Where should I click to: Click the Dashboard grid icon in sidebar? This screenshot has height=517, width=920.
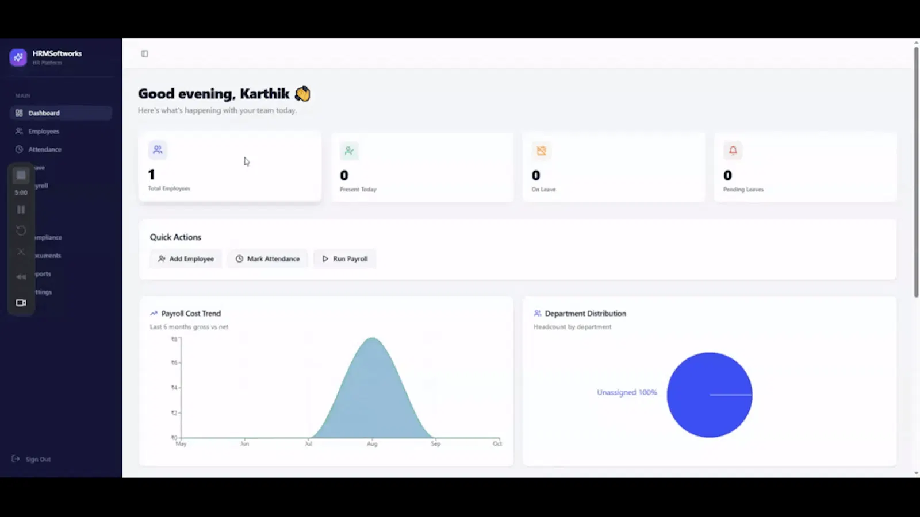point(19,113)
